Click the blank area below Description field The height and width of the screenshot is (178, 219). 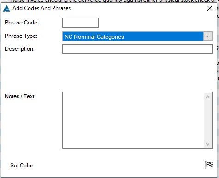point(137,72)
